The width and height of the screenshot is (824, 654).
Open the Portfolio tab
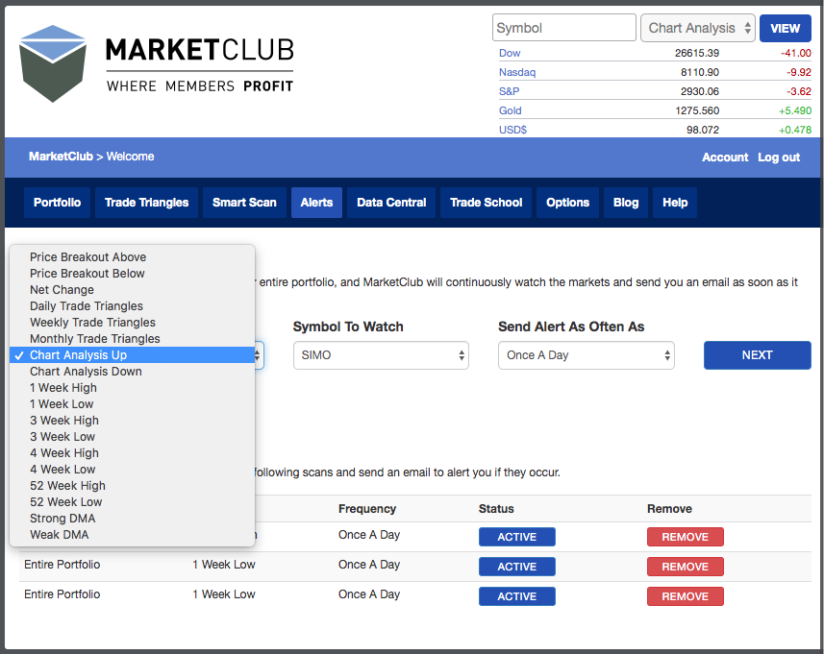click(x=58, y=203)
